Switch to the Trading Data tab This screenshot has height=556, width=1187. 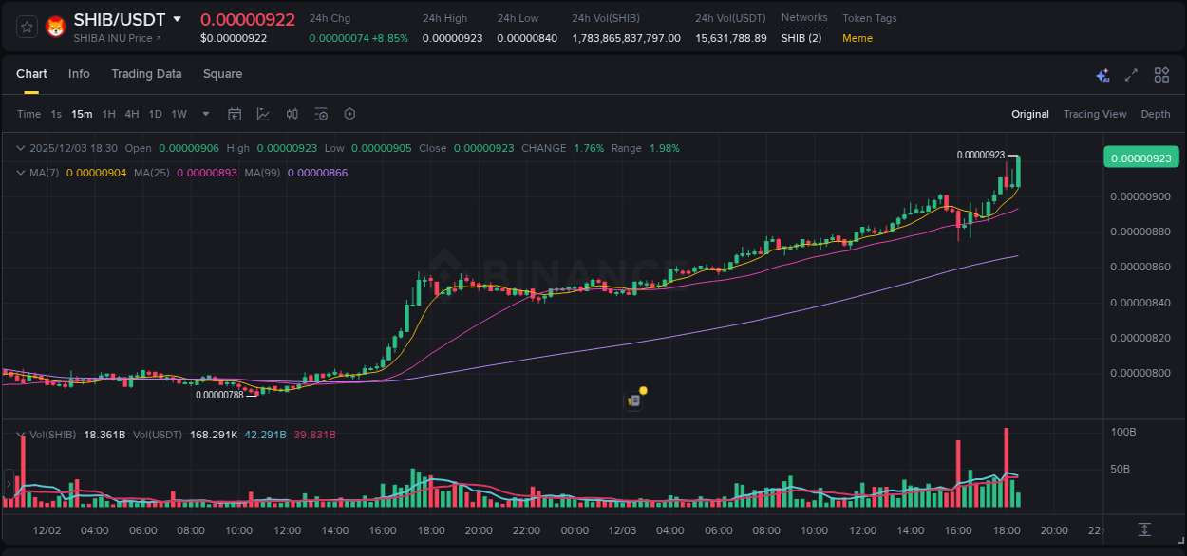click(146, 74)
